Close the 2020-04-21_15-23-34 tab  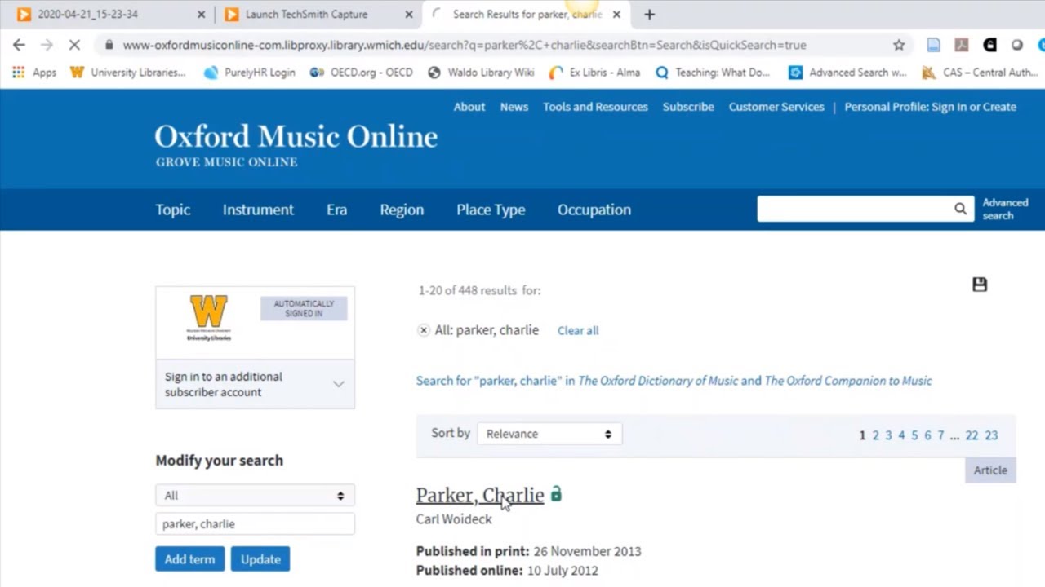[201, 14]
